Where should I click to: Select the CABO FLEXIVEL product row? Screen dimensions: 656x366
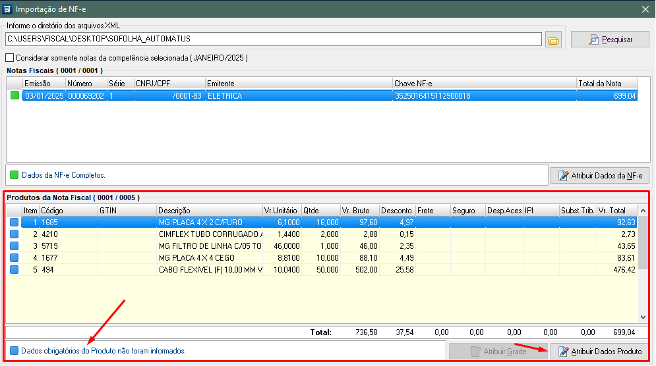point(210,269)
